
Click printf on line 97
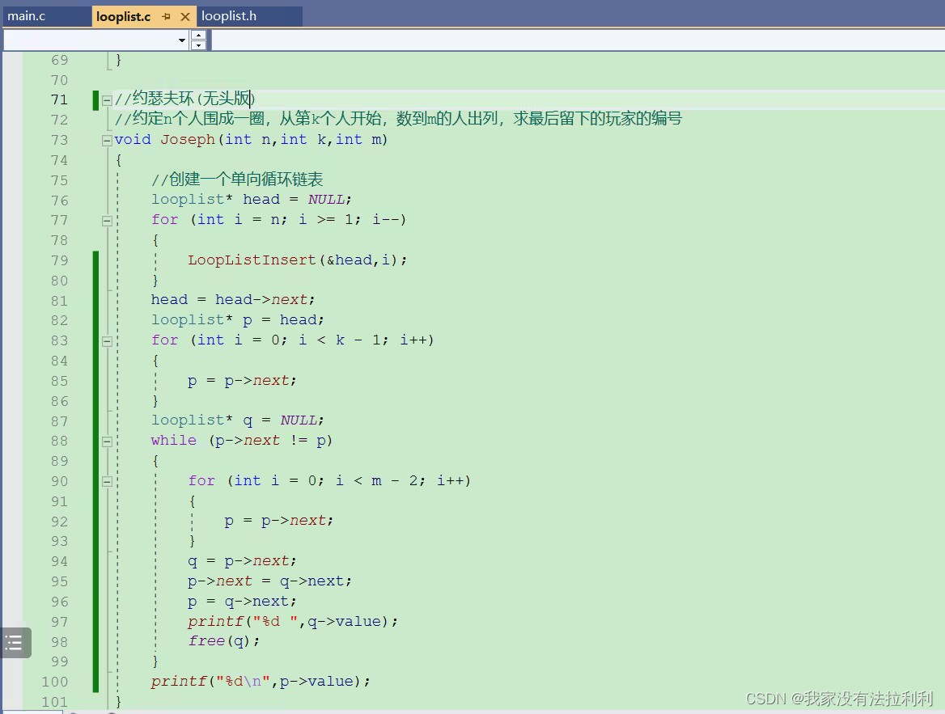(215, 621)
